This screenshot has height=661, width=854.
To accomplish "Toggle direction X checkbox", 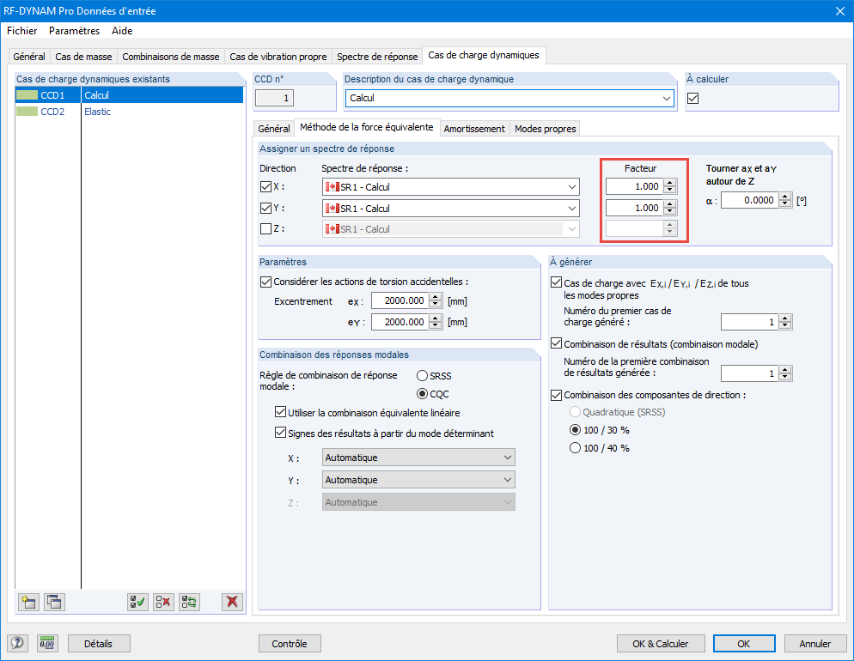I will pyautogui.click(x=265, y=186).
